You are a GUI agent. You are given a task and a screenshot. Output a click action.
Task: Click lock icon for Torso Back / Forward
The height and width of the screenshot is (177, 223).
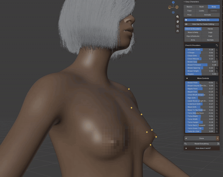(x=217, y=125)
